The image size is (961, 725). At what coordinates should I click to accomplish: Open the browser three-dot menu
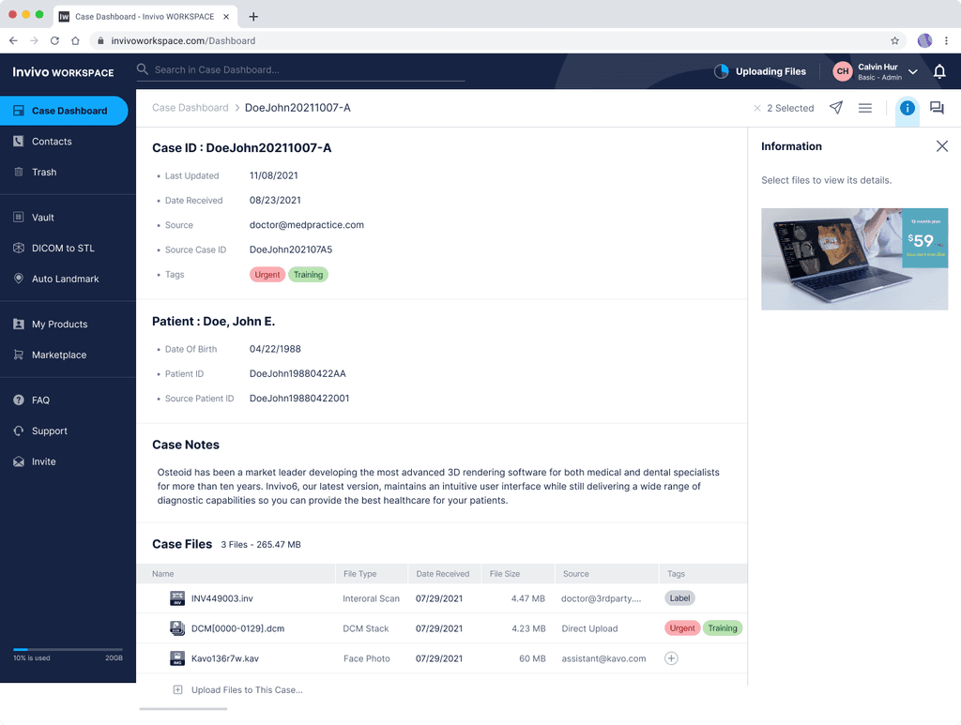tap(946, 41)
